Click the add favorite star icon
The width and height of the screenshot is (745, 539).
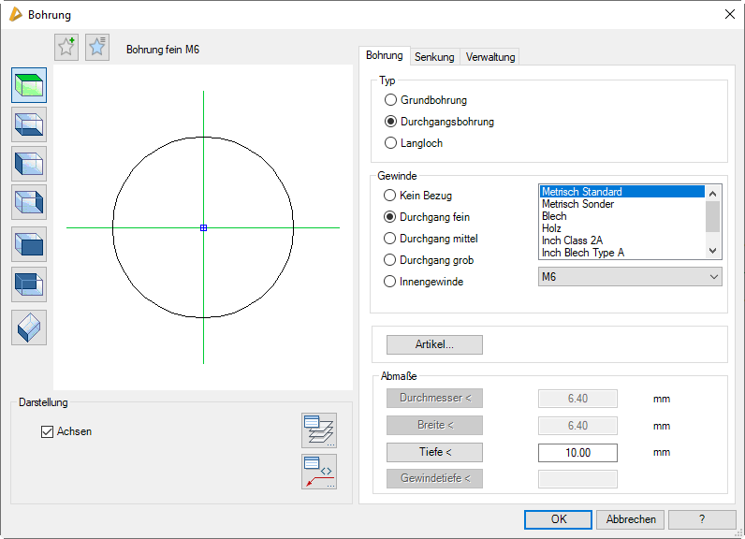click(66, 48)
